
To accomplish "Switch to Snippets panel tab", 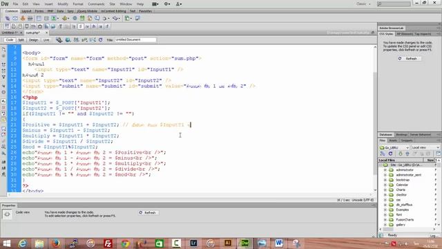I will point(407,140).
